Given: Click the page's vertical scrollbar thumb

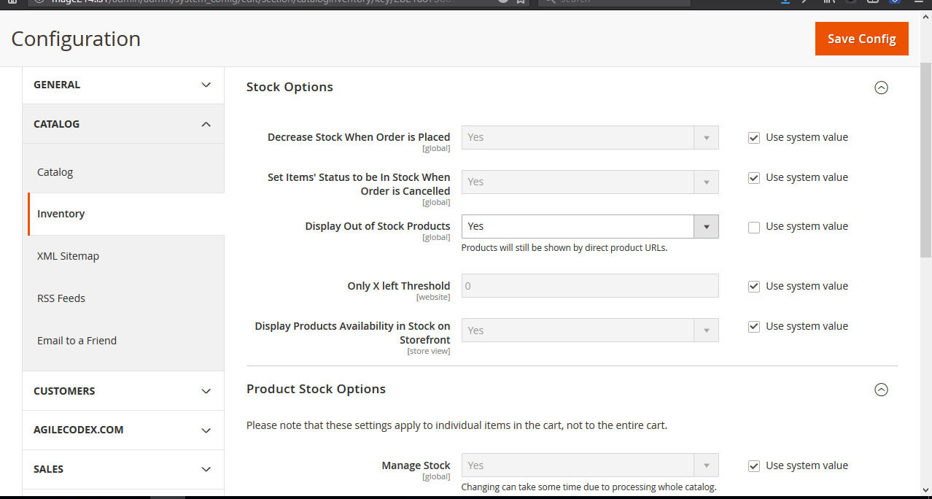Looking at the screenshot, I should tap(925, 160).
